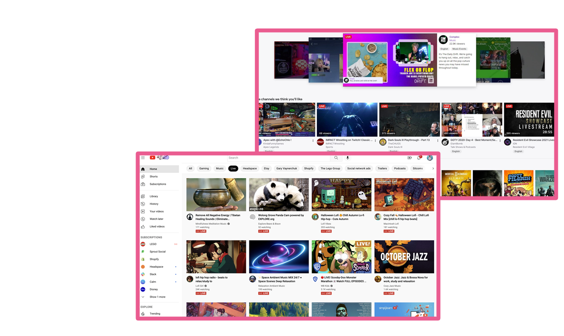Select the Social network ads chip
Image resolution: width=564 pixels, height=336 pixels.
(359, 169)
